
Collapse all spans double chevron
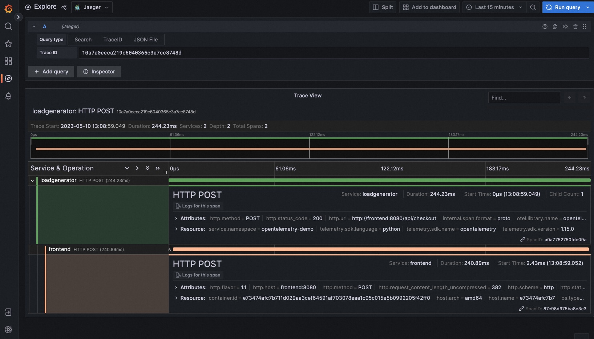[157, 168]
